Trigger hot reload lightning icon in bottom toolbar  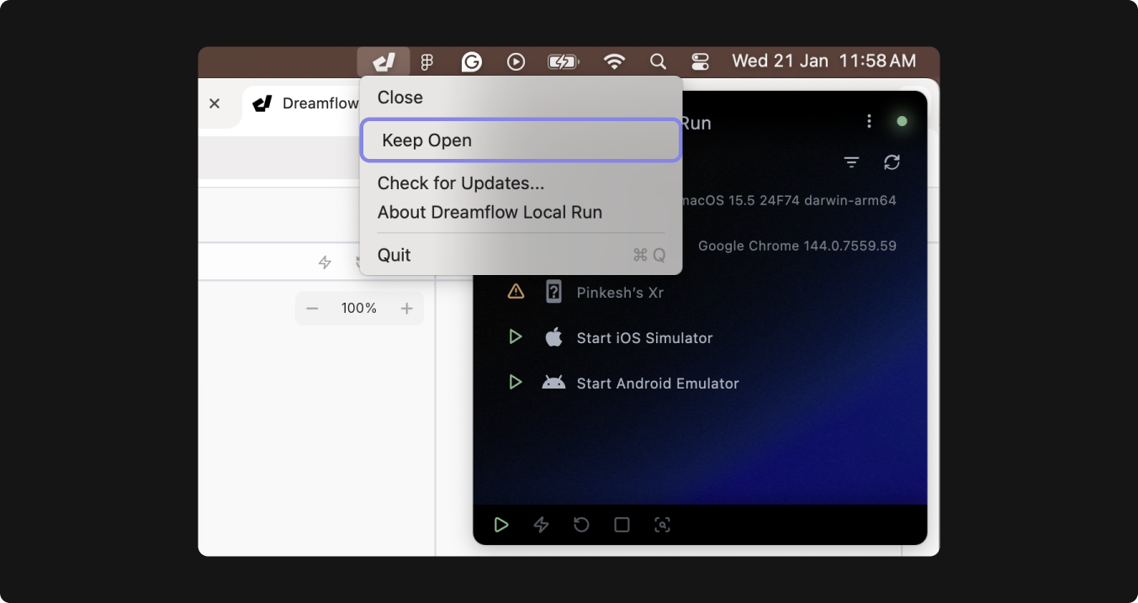[x=541, y=525]
